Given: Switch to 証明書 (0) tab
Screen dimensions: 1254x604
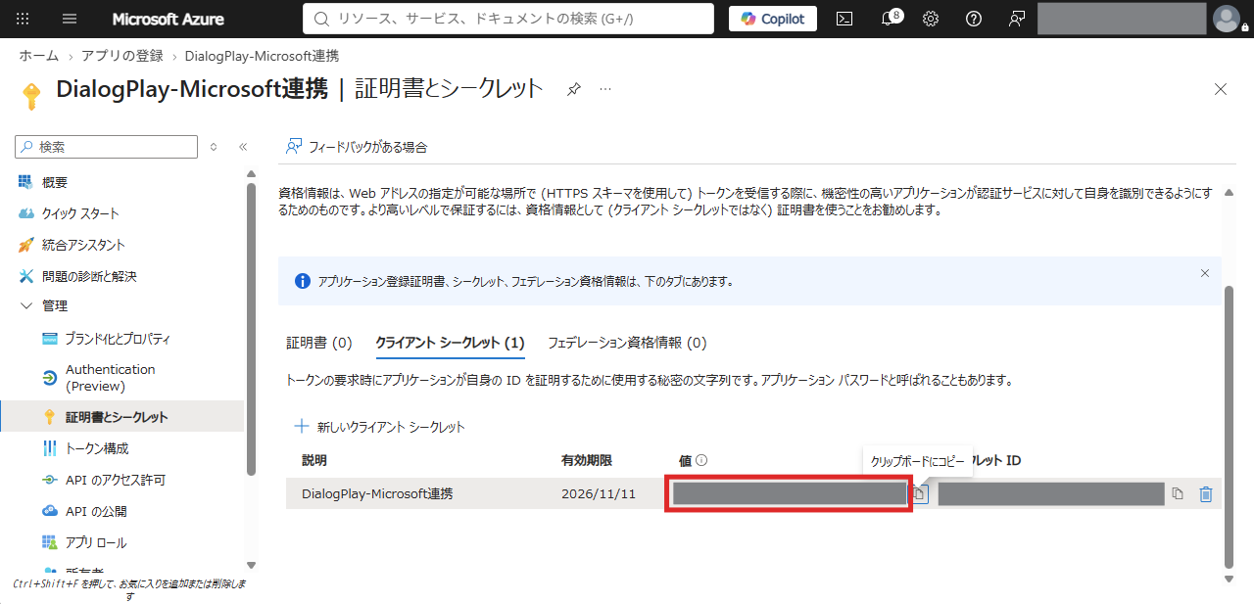Looking at the screenshot, I should click(319, 343).
